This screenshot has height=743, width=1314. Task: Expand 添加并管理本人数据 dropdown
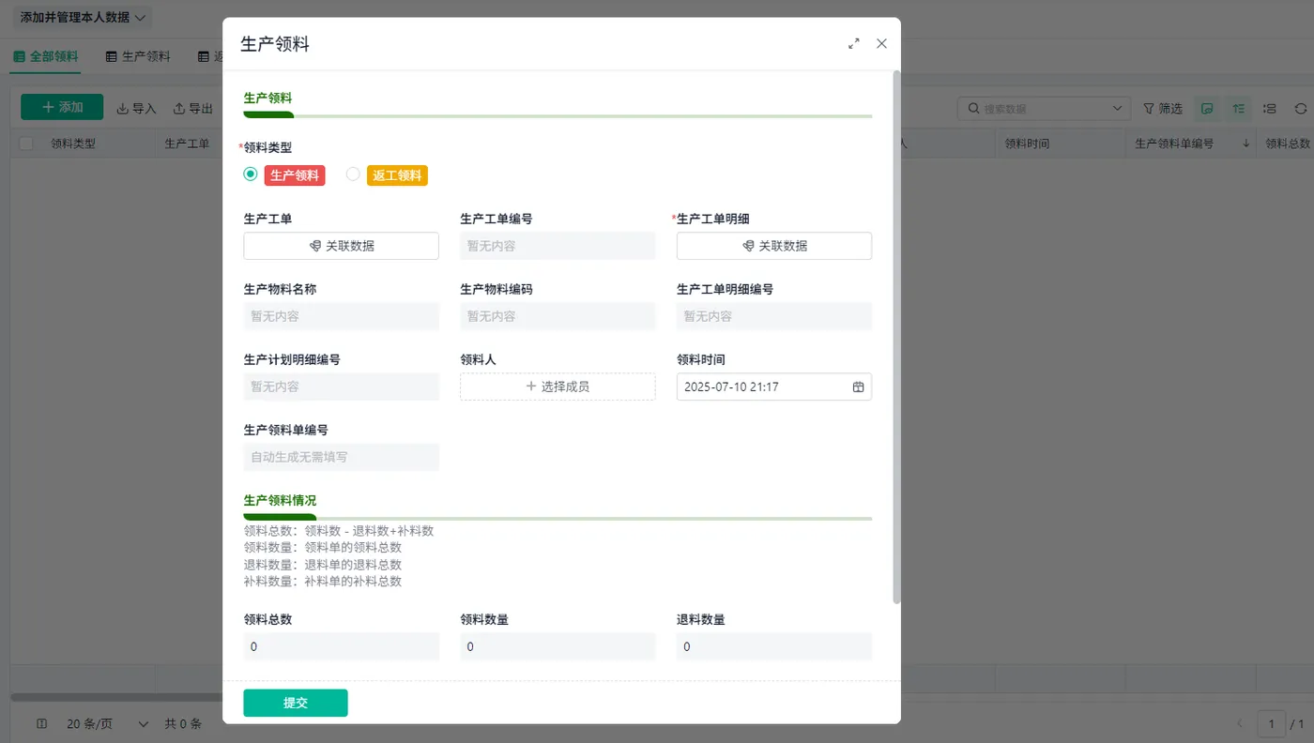click(83, 18)
